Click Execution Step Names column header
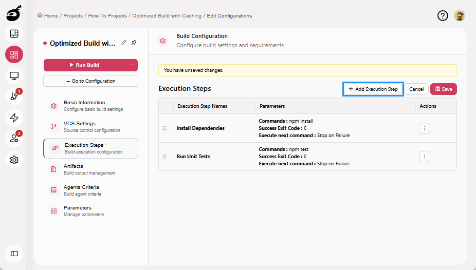 (x=202, y=106)
